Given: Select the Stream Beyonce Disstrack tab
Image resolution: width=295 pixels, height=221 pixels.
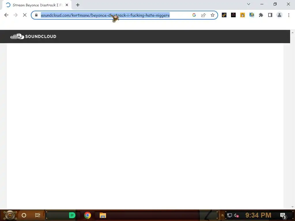Looking at the screenshot, I should click(x=37, y=5).
